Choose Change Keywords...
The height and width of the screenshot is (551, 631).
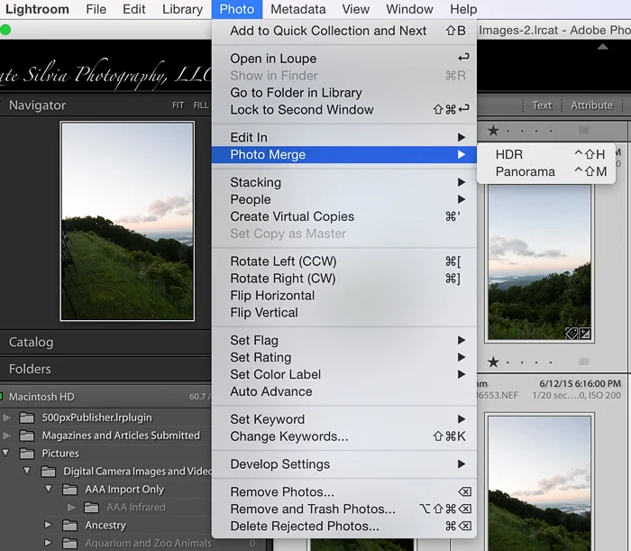pos(344,436)
